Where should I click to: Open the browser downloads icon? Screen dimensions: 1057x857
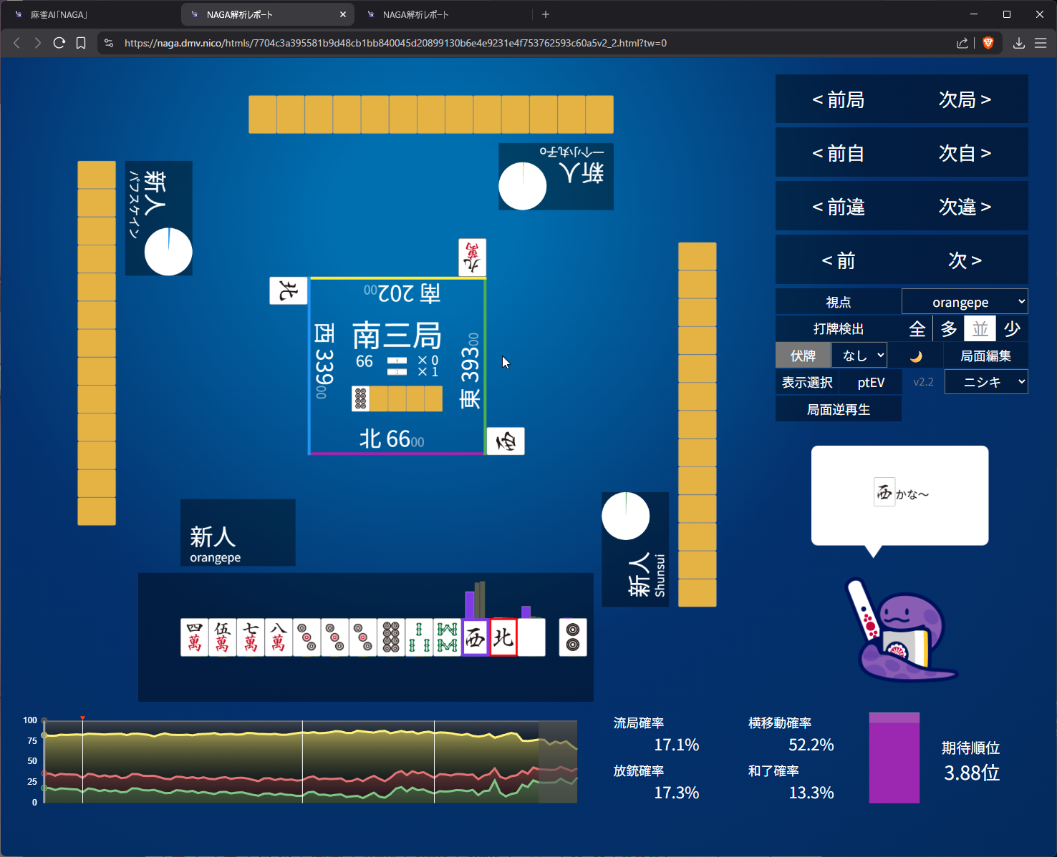click(x=1018, y=43)
